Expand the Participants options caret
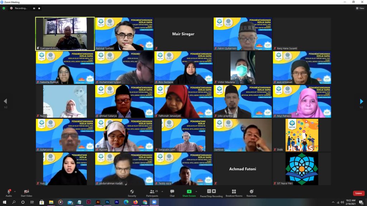The image size is (367, 206). tap(162, 191)
